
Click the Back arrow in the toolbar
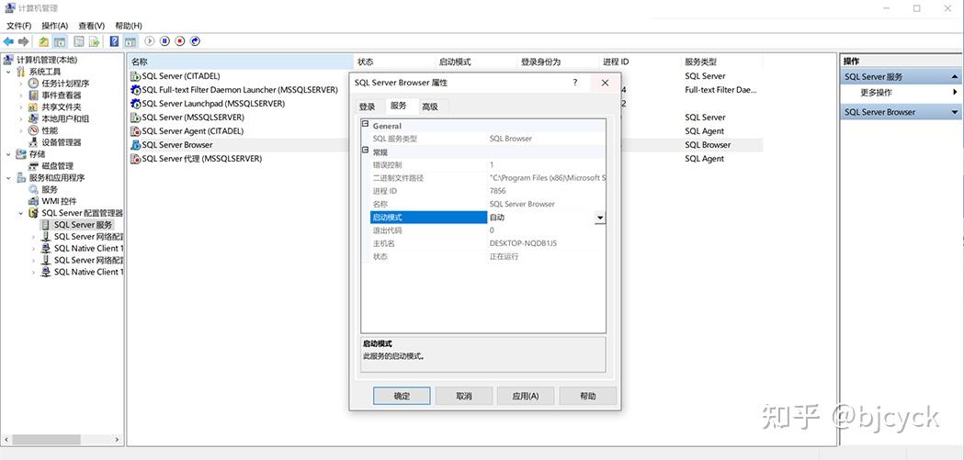tap(8, 41)
